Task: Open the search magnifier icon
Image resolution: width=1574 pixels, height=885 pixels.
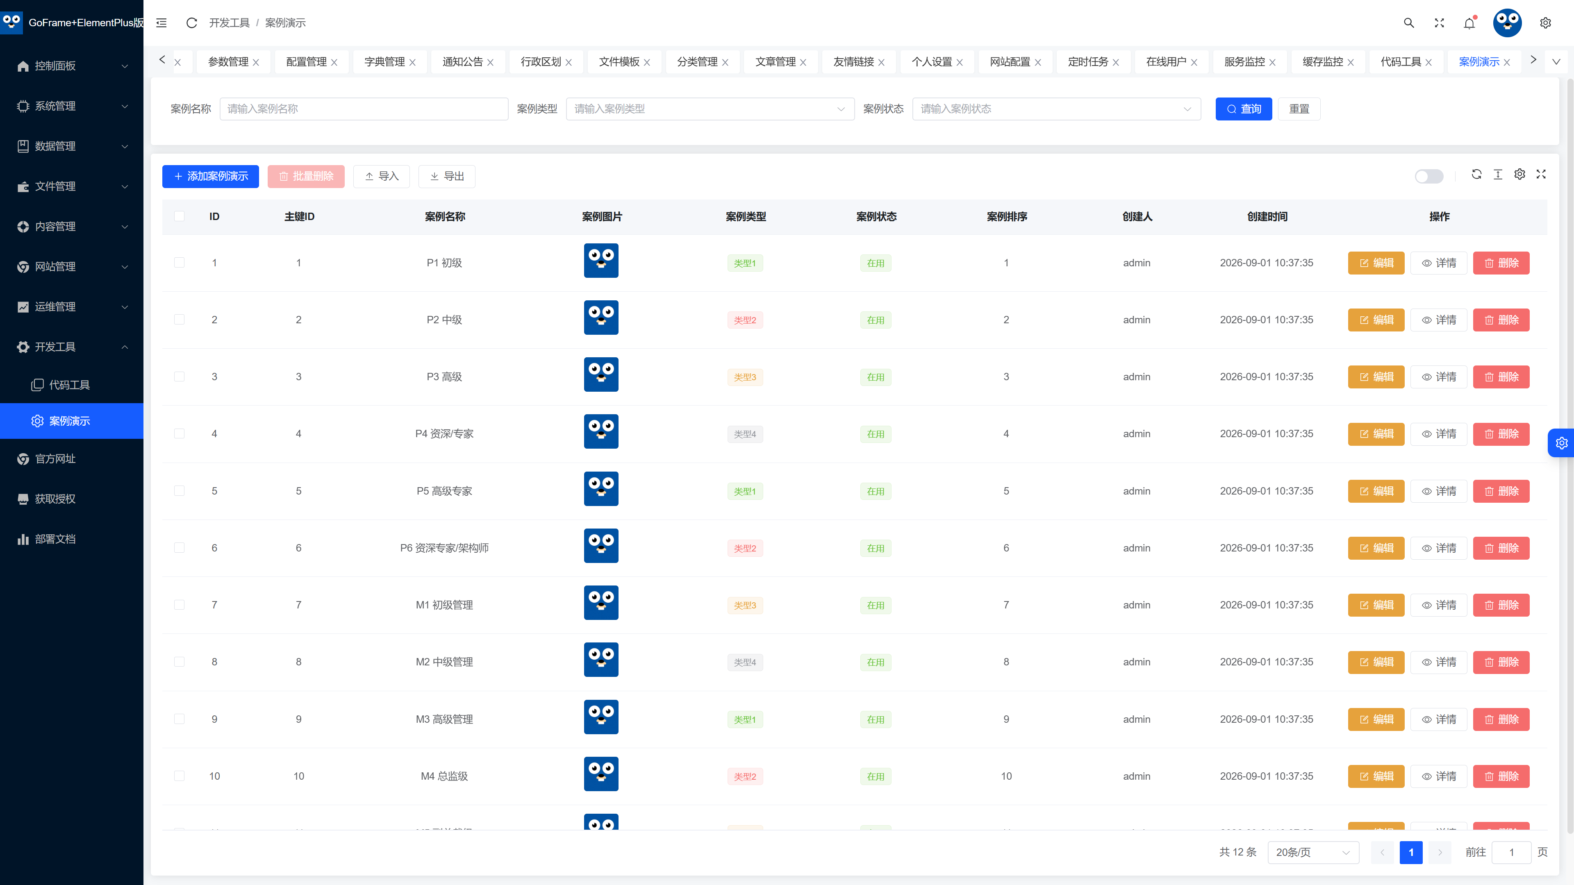Action: click(x=1409, y=23)
